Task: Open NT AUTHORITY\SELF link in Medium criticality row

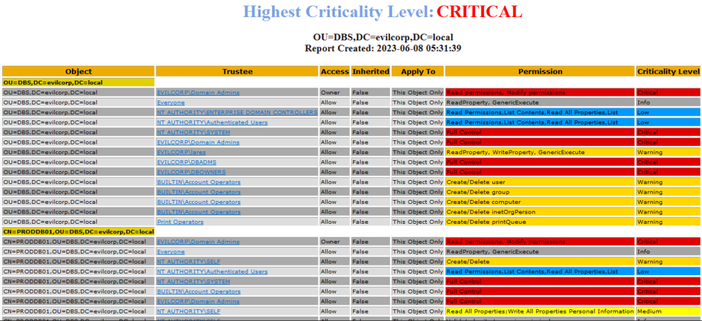Action: (189, 311)
